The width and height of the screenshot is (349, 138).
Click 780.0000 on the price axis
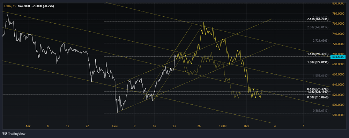[x=338, y=14]
